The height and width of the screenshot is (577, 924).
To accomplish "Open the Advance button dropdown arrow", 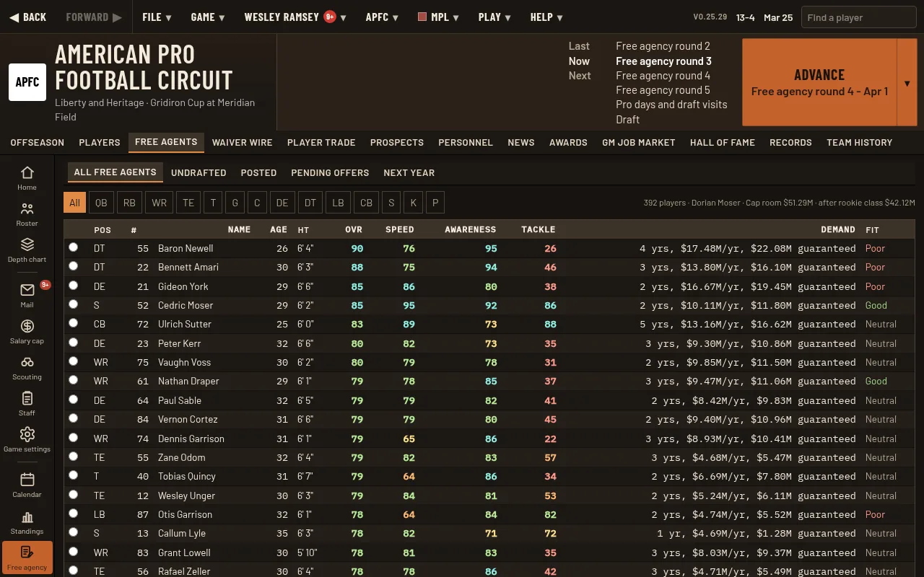I will click(x=907, y=82).
